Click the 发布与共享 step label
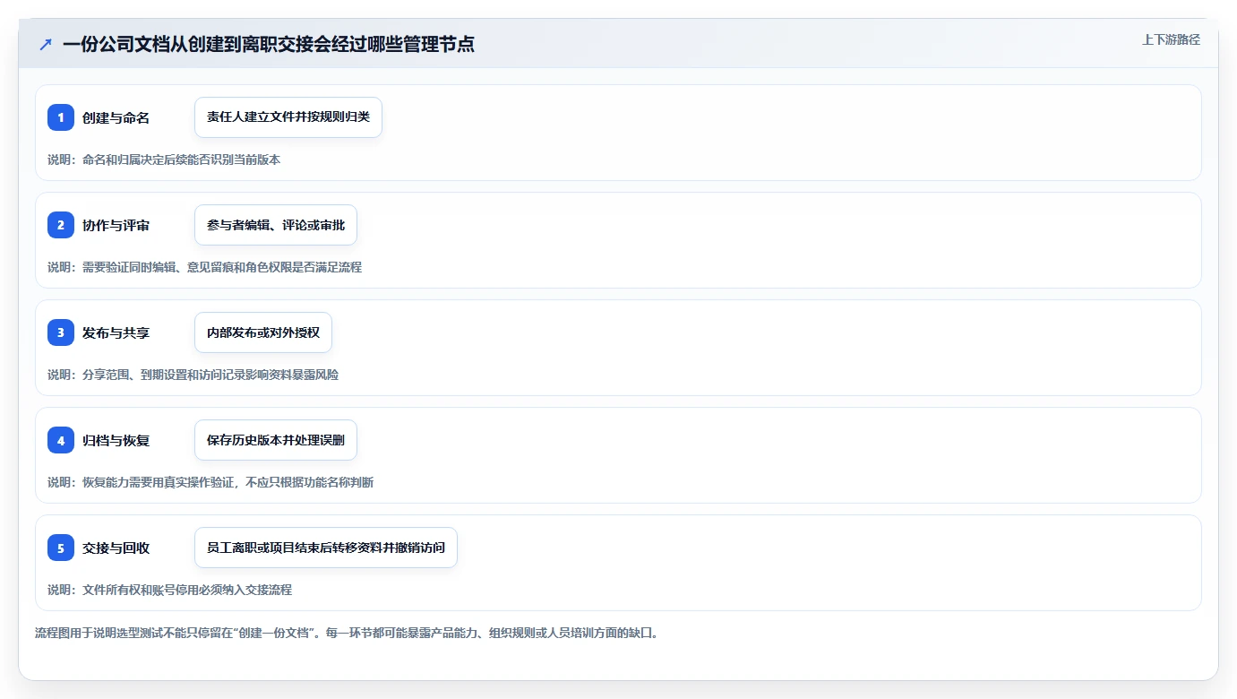Viewport: 1237px width, 699px height. click(116, 332)
